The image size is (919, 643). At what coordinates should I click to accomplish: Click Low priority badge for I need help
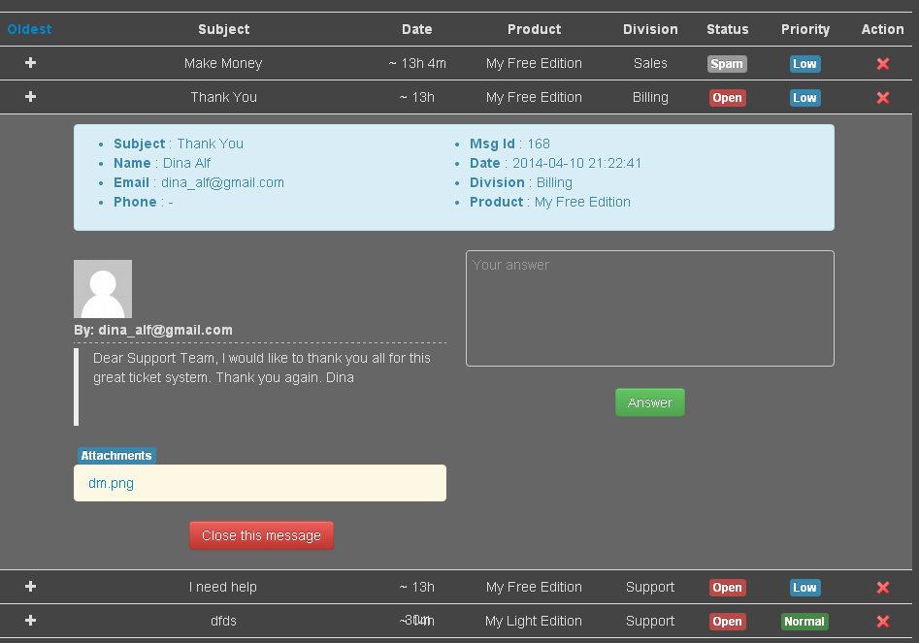[x=804, y=588]
